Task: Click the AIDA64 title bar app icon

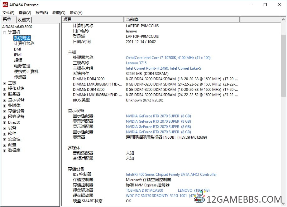Action: coord(5,5)
